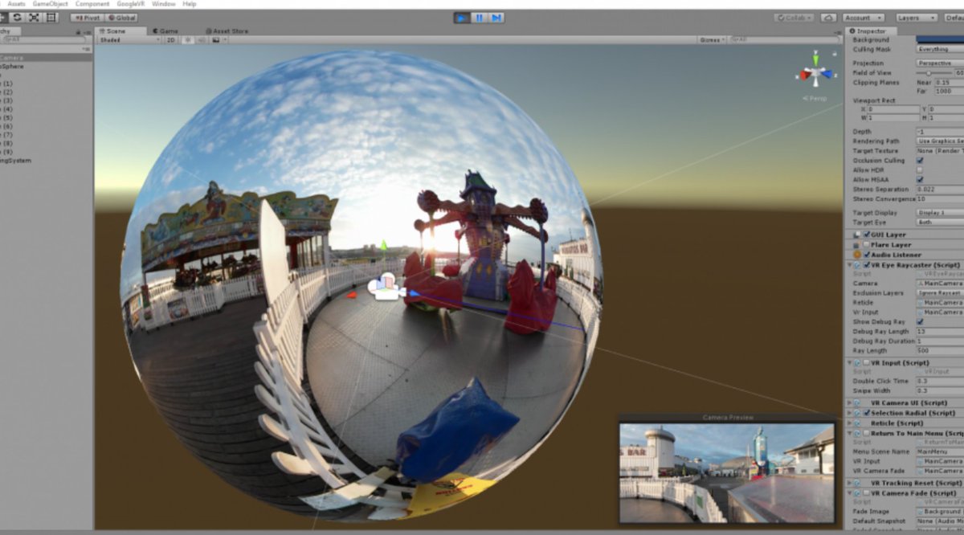
Task: Click the camera gizmo in the scene
Action: tap(386, 287)
